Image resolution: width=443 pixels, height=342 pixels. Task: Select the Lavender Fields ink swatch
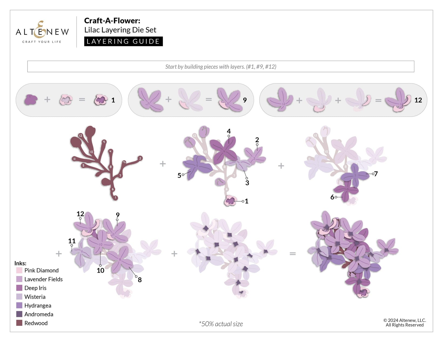point(19,279)
